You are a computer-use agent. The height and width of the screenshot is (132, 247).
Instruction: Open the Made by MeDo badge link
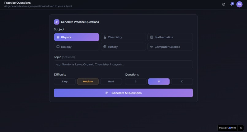(227, 128)
